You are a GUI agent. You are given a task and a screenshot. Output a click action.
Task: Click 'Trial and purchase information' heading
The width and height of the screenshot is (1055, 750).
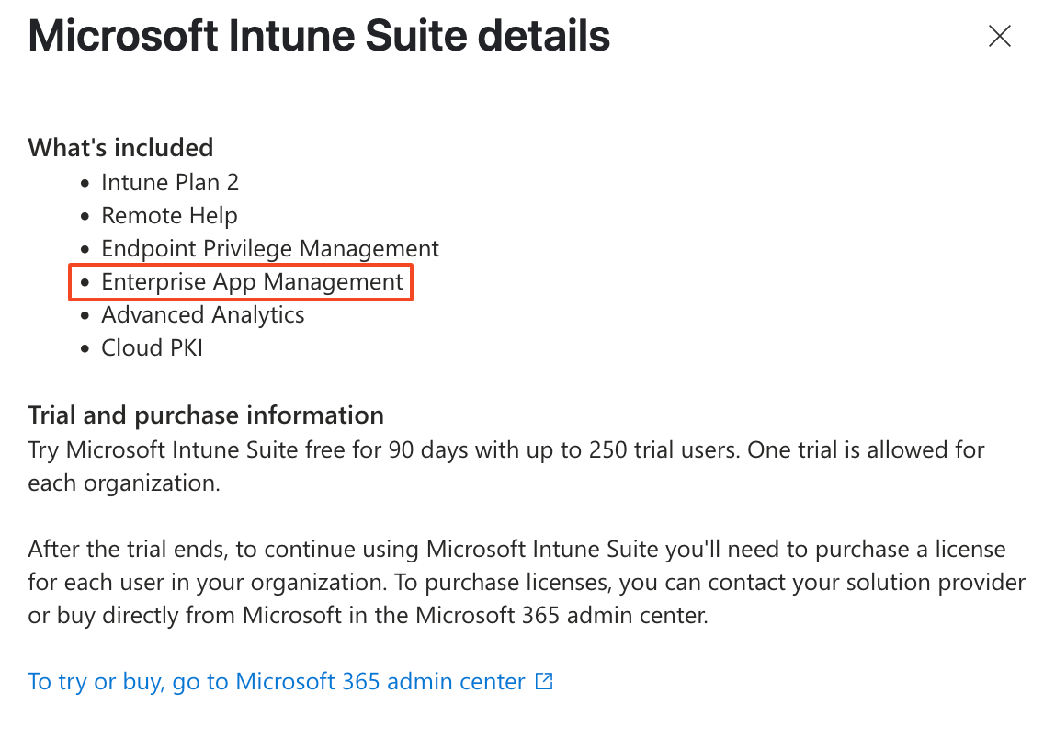(206, 415)
